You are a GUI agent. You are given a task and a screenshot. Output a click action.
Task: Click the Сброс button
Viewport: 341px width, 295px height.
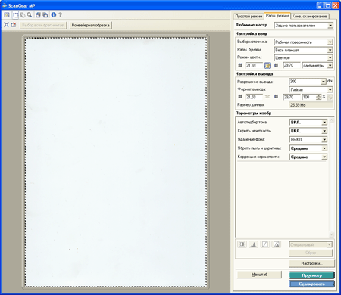(x=311, y=253)
